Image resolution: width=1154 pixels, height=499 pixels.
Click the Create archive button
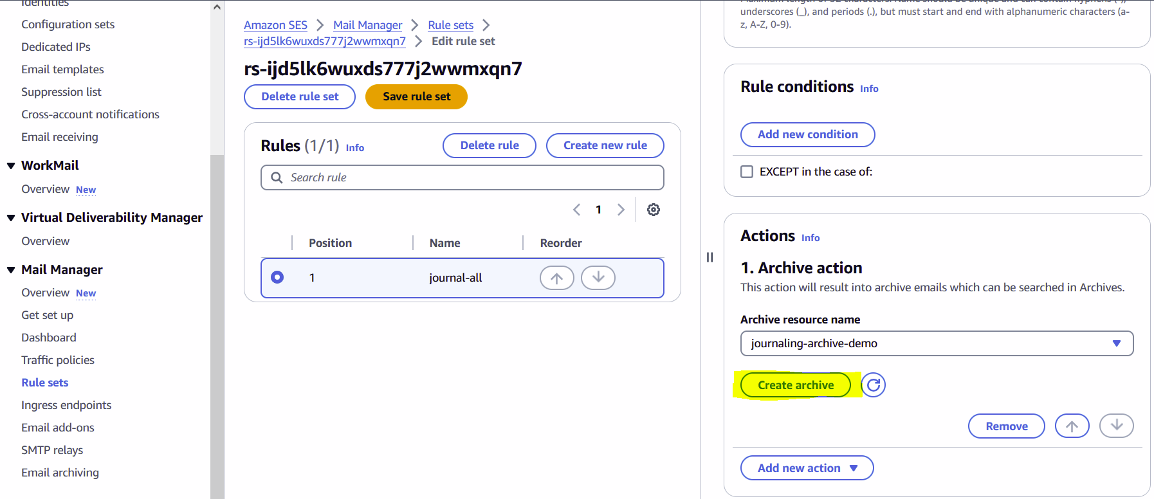(796, 385)
